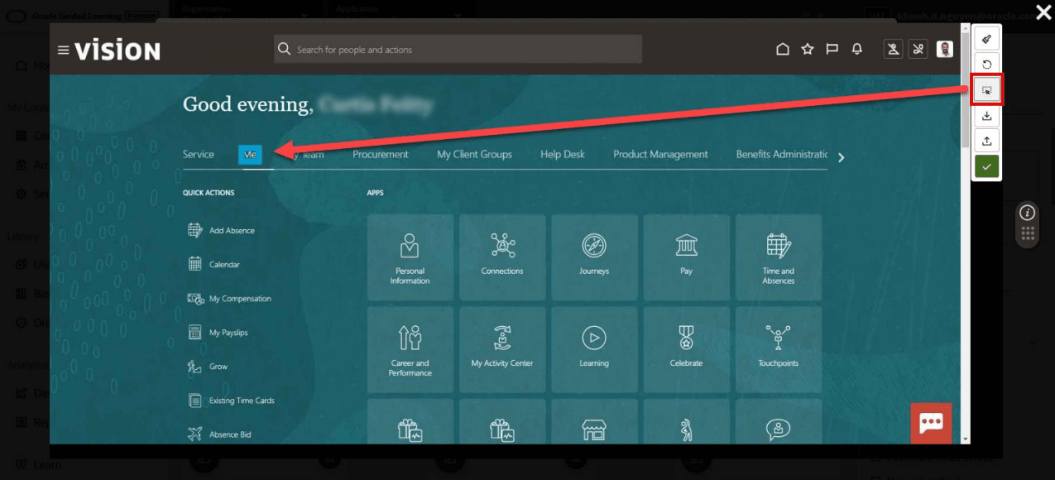Open the Time and Absences app tile
The image size is (1055, 480).
779,257
